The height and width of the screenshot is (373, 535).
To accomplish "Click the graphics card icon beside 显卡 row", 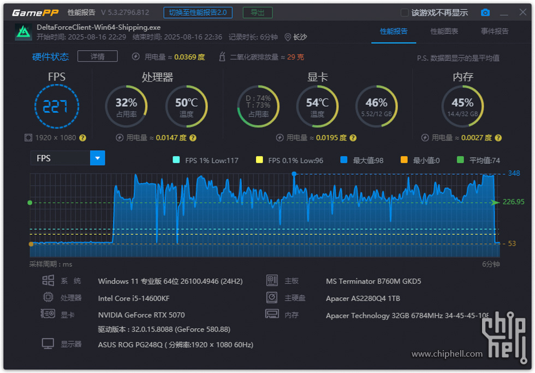I will [x=48, y=314].
